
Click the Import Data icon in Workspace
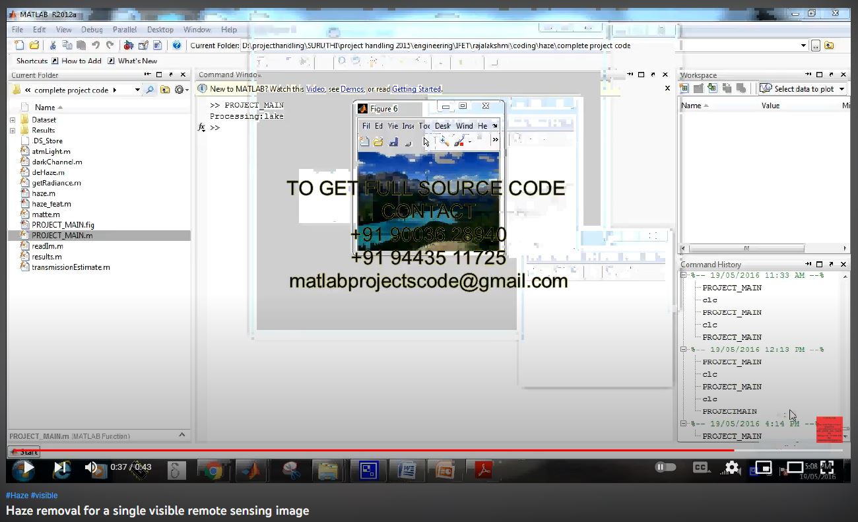click(712, 88)
